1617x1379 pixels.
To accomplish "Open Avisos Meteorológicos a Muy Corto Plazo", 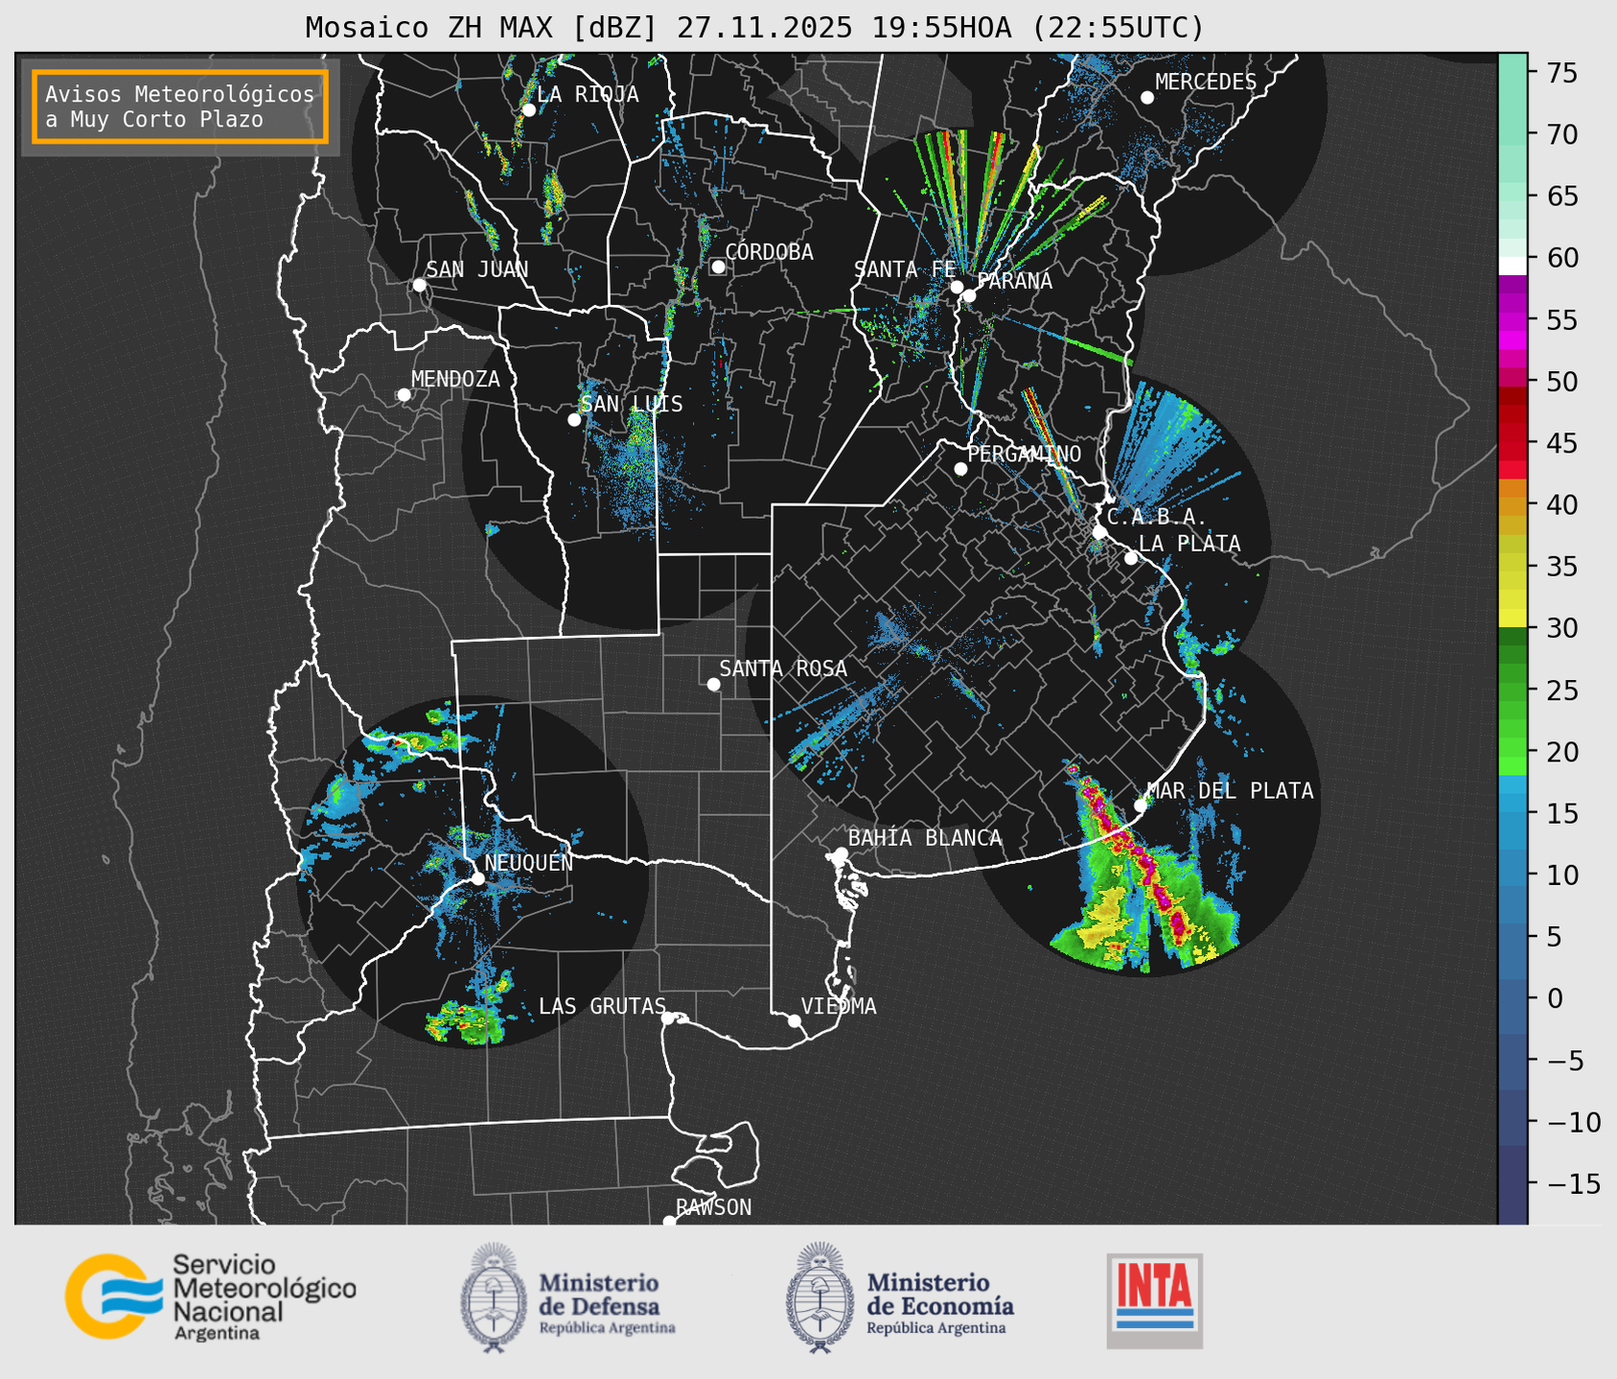I will [x=180, y=106].
